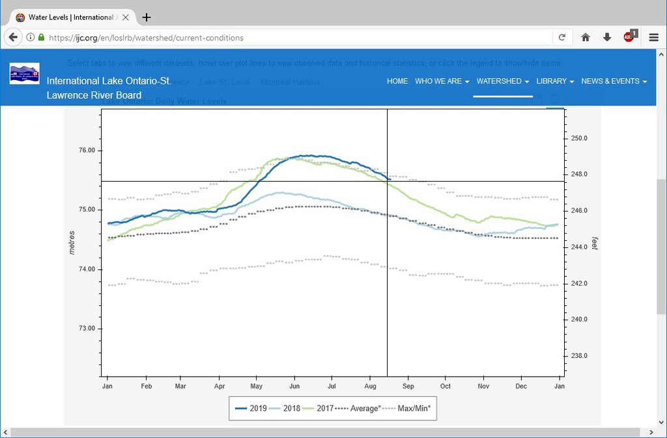The image size is (667, 438).
Task: Click the Adblock extension icon
Action: click(x=629, y=37)
